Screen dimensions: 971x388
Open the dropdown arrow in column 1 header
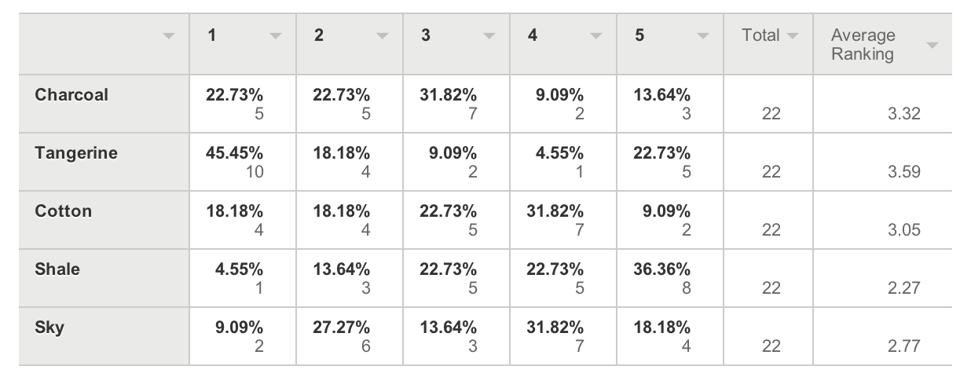tap(275, 36)
